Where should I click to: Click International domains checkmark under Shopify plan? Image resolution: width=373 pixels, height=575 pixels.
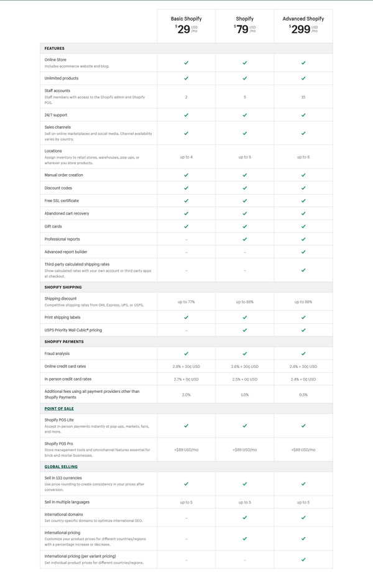(x=245, y=517)
